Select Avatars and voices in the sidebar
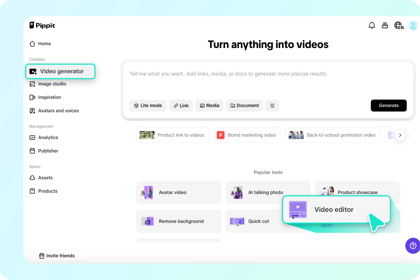 (x=58, y=110)
